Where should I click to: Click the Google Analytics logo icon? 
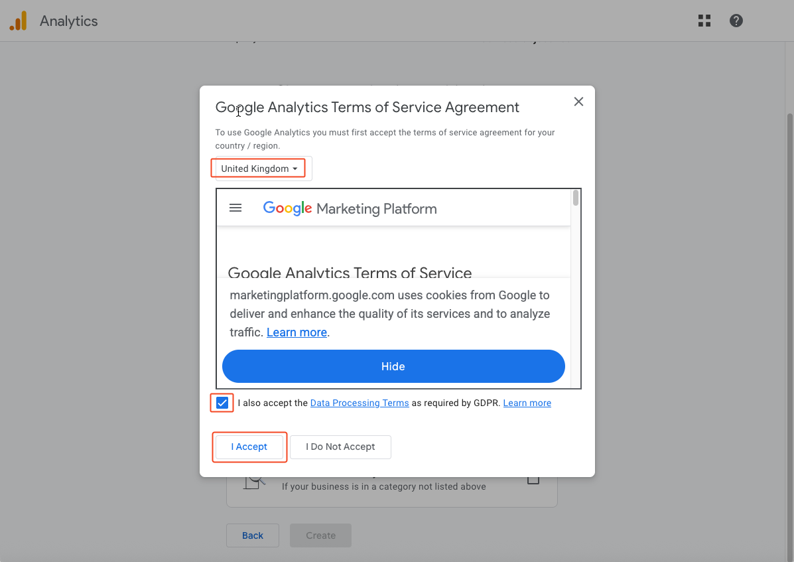click(x=18, y=21)
